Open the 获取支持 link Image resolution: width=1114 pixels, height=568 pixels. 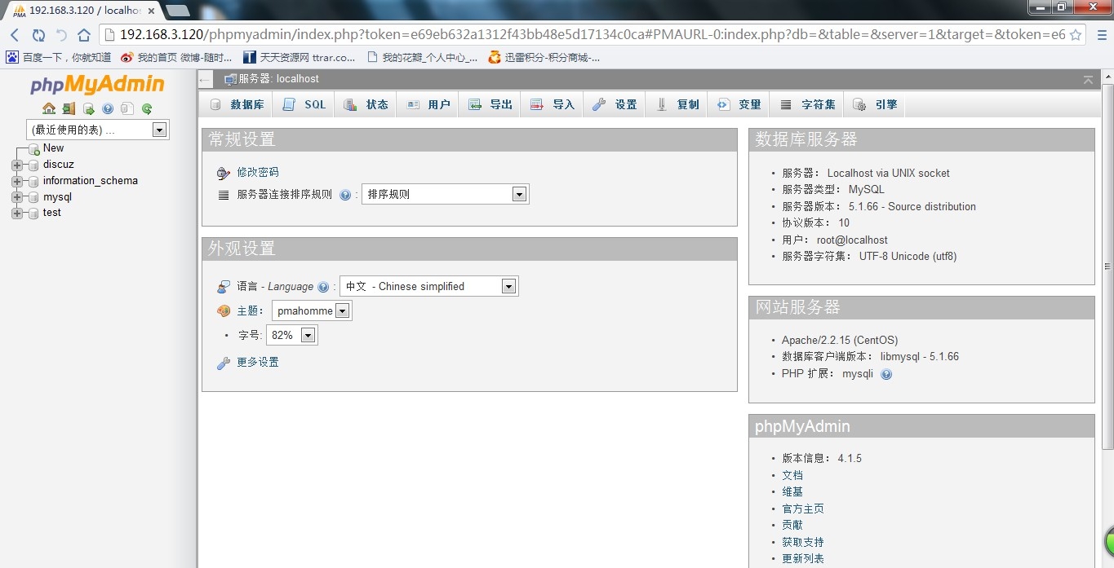pos(803,542)
